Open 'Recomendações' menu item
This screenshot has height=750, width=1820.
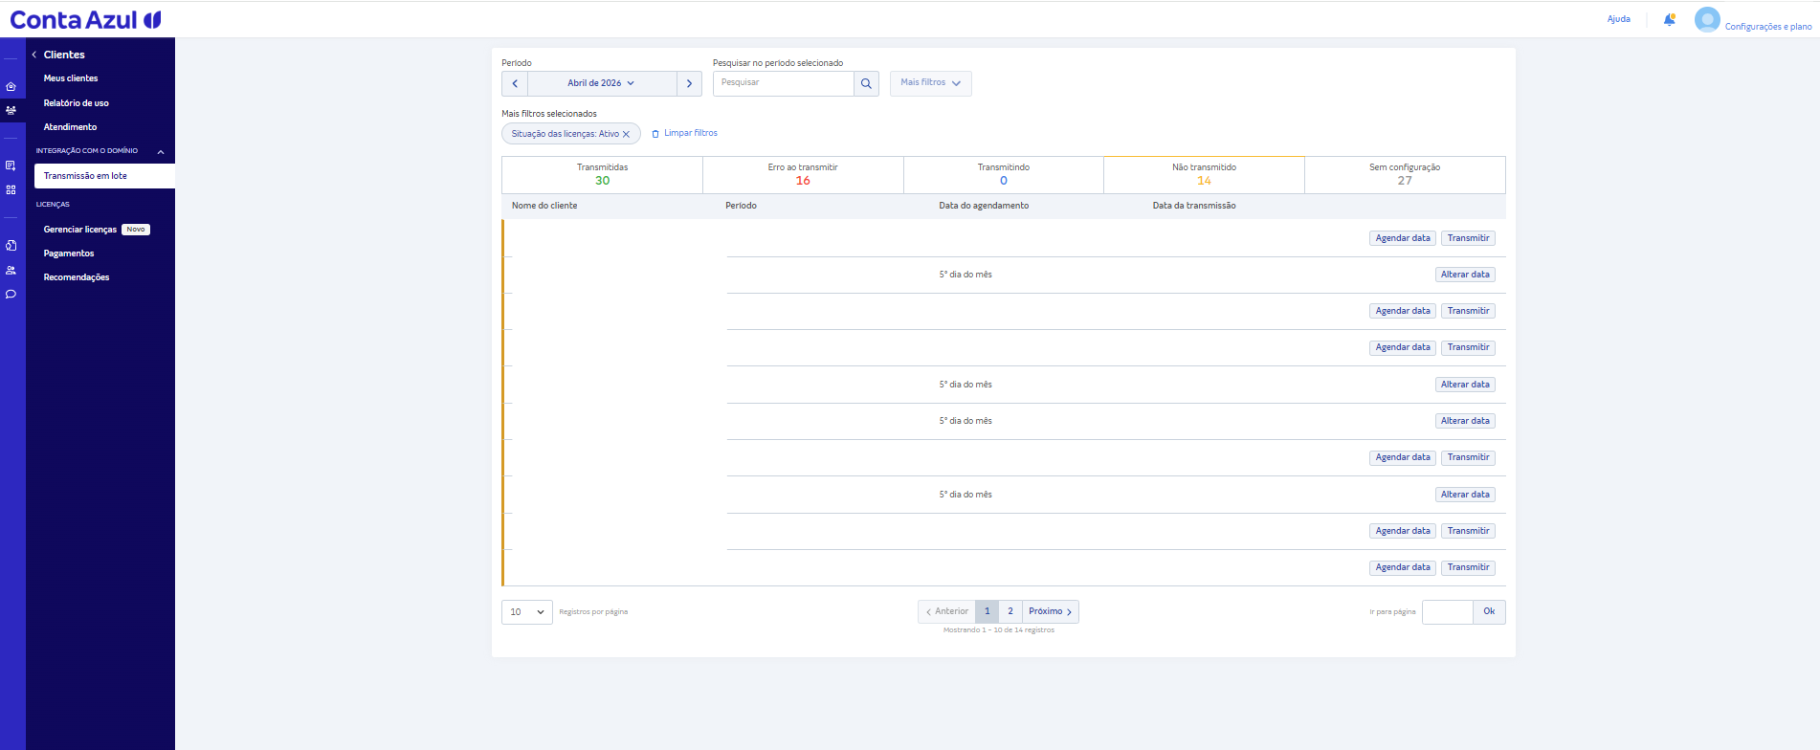click(x=77, y=277)
